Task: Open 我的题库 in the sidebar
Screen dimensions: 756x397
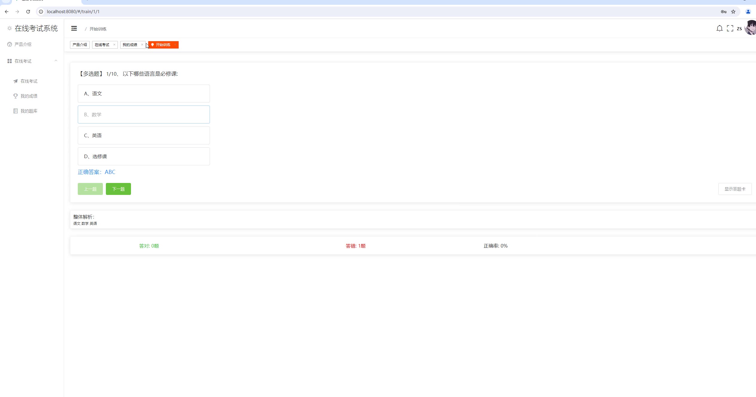Action: click(x=29, y=111)
